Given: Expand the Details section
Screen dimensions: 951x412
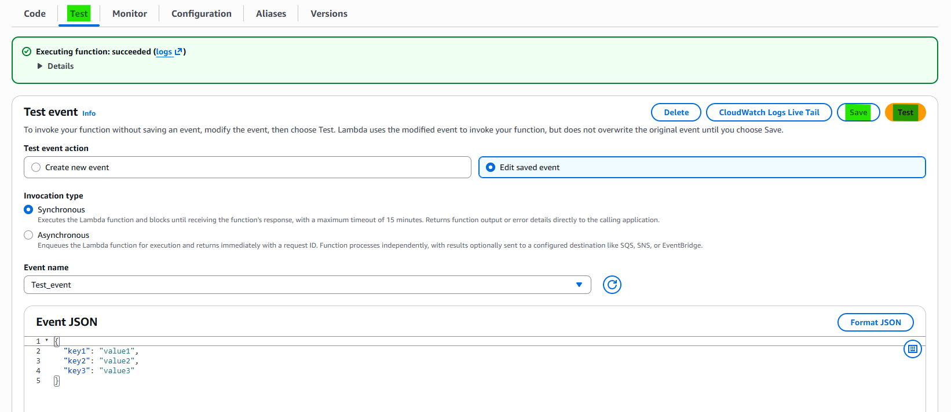Looking at the screenshot, I should click(56, 66).
